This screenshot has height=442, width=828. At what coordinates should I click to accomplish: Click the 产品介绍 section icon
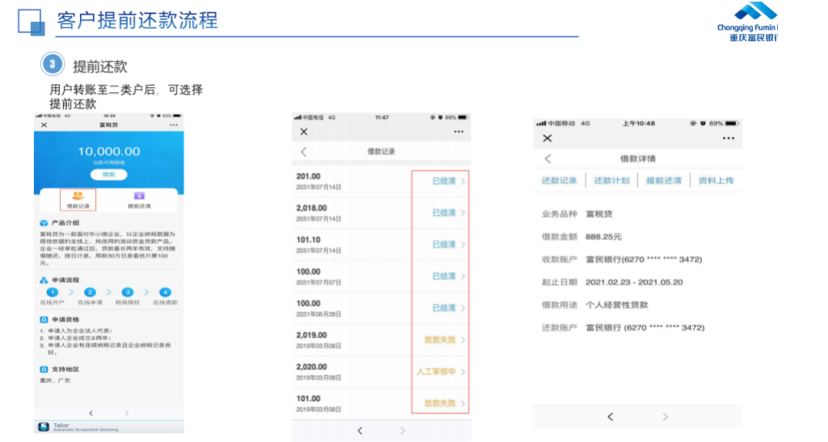[44, 223]
